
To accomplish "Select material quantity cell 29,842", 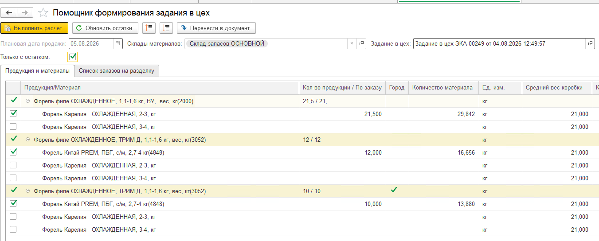I will pyautogui.click(x=443, y=114).
